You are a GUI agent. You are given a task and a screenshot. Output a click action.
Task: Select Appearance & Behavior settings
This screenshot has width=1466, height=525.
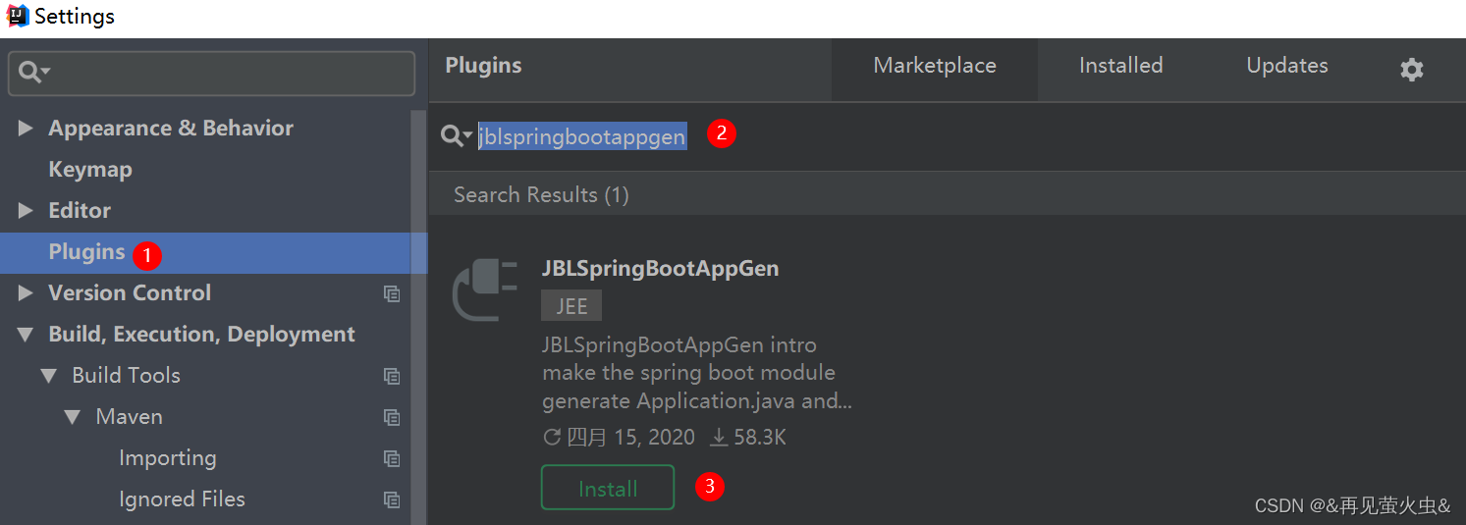pyautogui.click(x=171, y=129)
